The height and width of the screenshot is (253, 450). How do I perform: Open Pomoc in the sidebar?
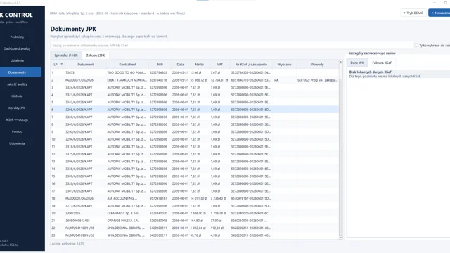(x=17, y=131)
